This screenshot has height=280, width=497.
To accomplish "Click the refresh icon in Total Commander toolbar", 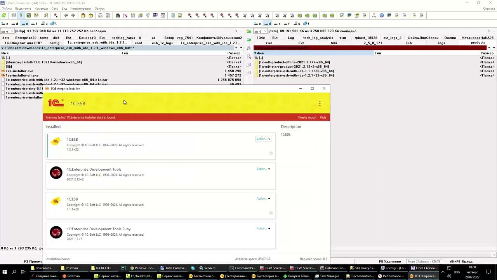I will coord(4,16).
